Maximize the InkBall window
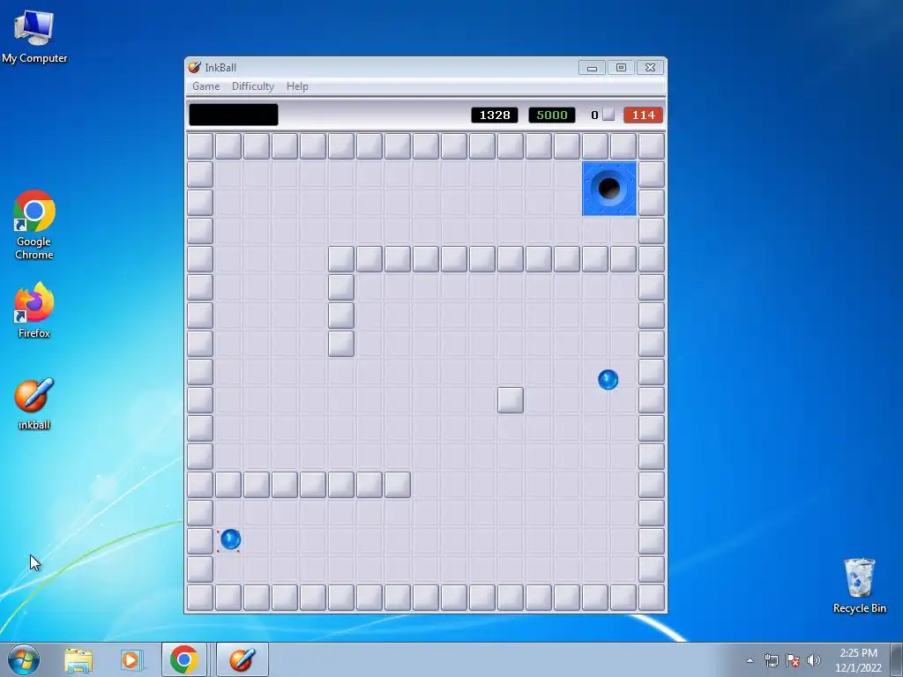The image size is (903, 677). pos(621,68)
